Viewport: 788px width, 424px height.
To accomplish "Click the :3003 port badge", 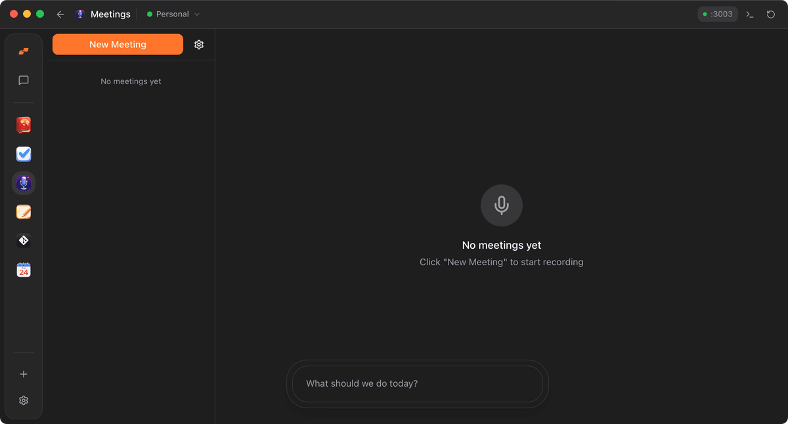I will pyautogui.click(x=718, y=14).
